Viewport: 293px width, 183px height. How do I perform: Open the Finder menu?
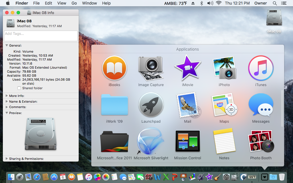coord(22,3)
